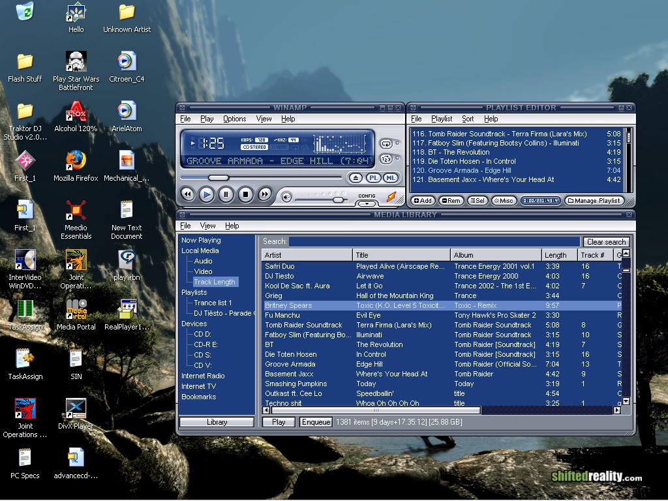Open DivX Player desktop icon
This screenshot has height=501, width=668.
pos(76,413)
